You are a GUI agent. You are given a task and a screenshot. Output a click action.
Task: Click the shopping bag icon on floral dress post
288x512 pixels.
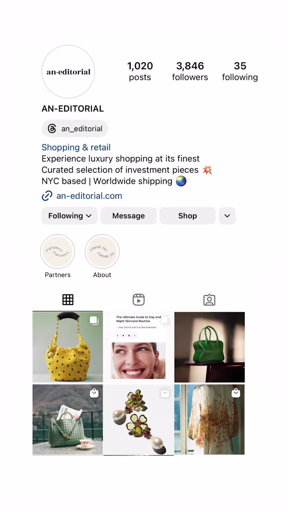coord(236,393)
